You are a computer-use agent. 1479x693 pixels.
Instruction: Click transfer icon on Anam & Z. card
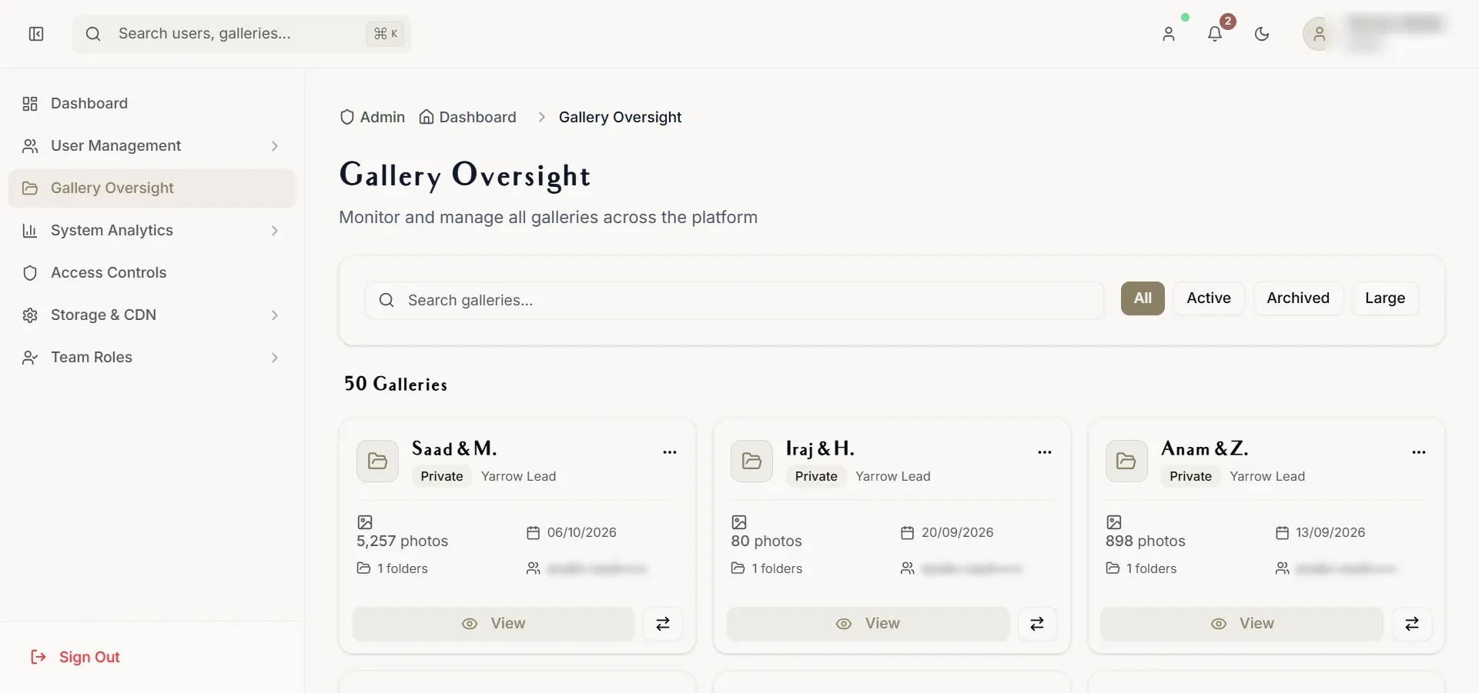(x=1412, y=624)
